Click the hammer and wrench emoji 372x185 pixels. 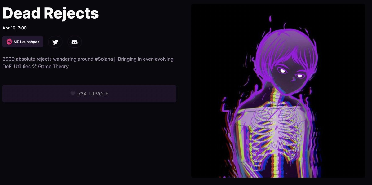coord(34,66)
